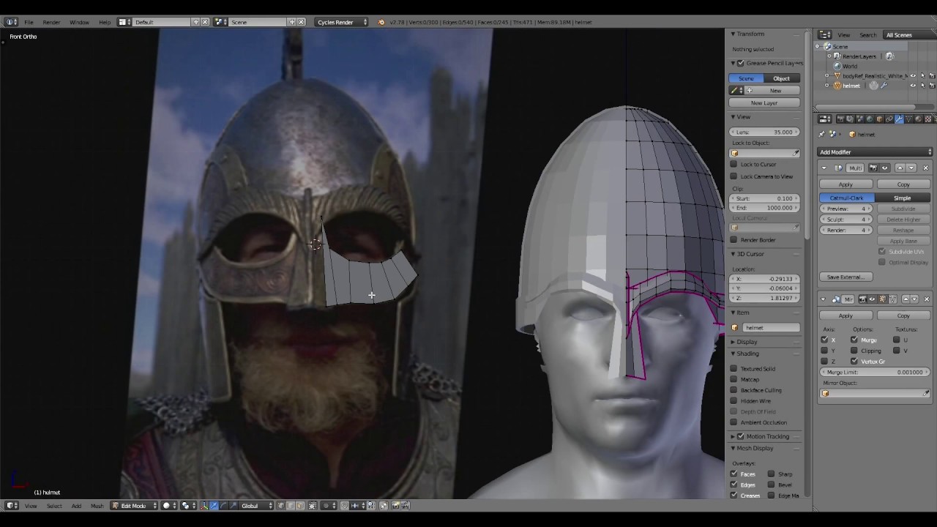Image resolution: width=937 pixels, height=527 pixels.
Task: Toggle Backface Culling checkbox
Action: point(733,389)
